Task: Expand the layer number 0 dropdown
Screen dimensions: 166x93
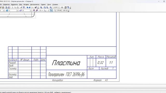Action: click(x=31, y=10)
